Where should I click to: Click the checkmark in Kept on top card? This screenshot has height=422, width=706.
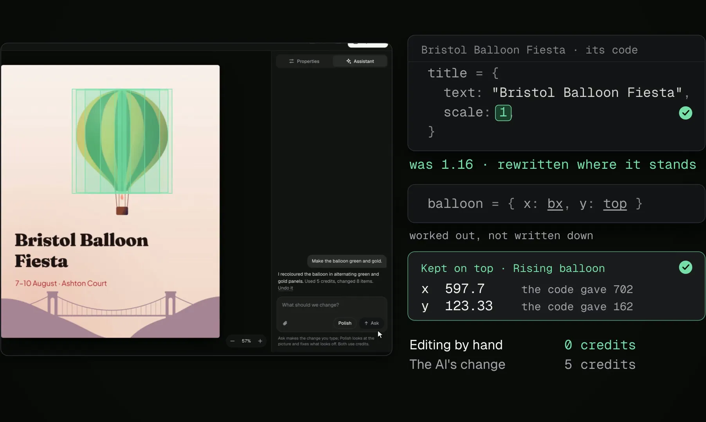(686, 267)
